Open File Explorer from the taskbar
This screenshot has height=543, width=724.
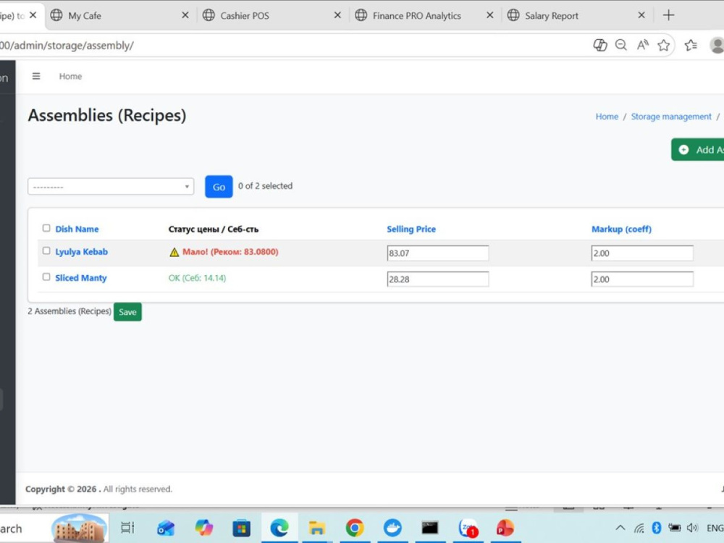tap(317, 528)
